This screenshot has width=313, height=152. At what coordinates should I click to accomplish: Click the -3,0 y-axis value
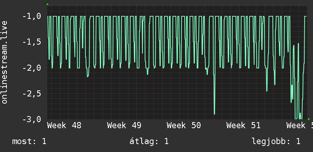32,119
